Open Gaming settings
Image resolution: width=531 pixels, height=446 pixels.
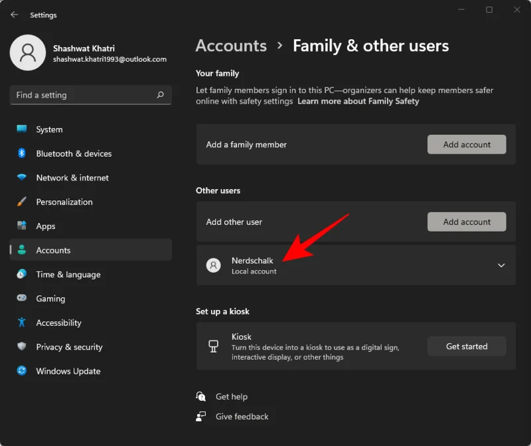[49, 299]
